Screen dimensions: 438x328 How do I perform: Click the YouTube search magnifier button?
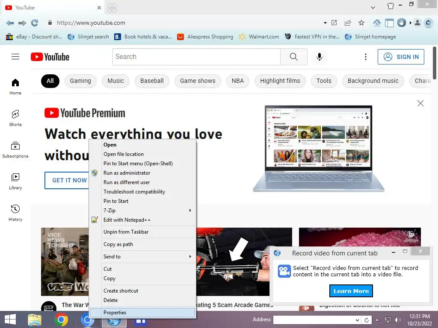coord(293,57)
